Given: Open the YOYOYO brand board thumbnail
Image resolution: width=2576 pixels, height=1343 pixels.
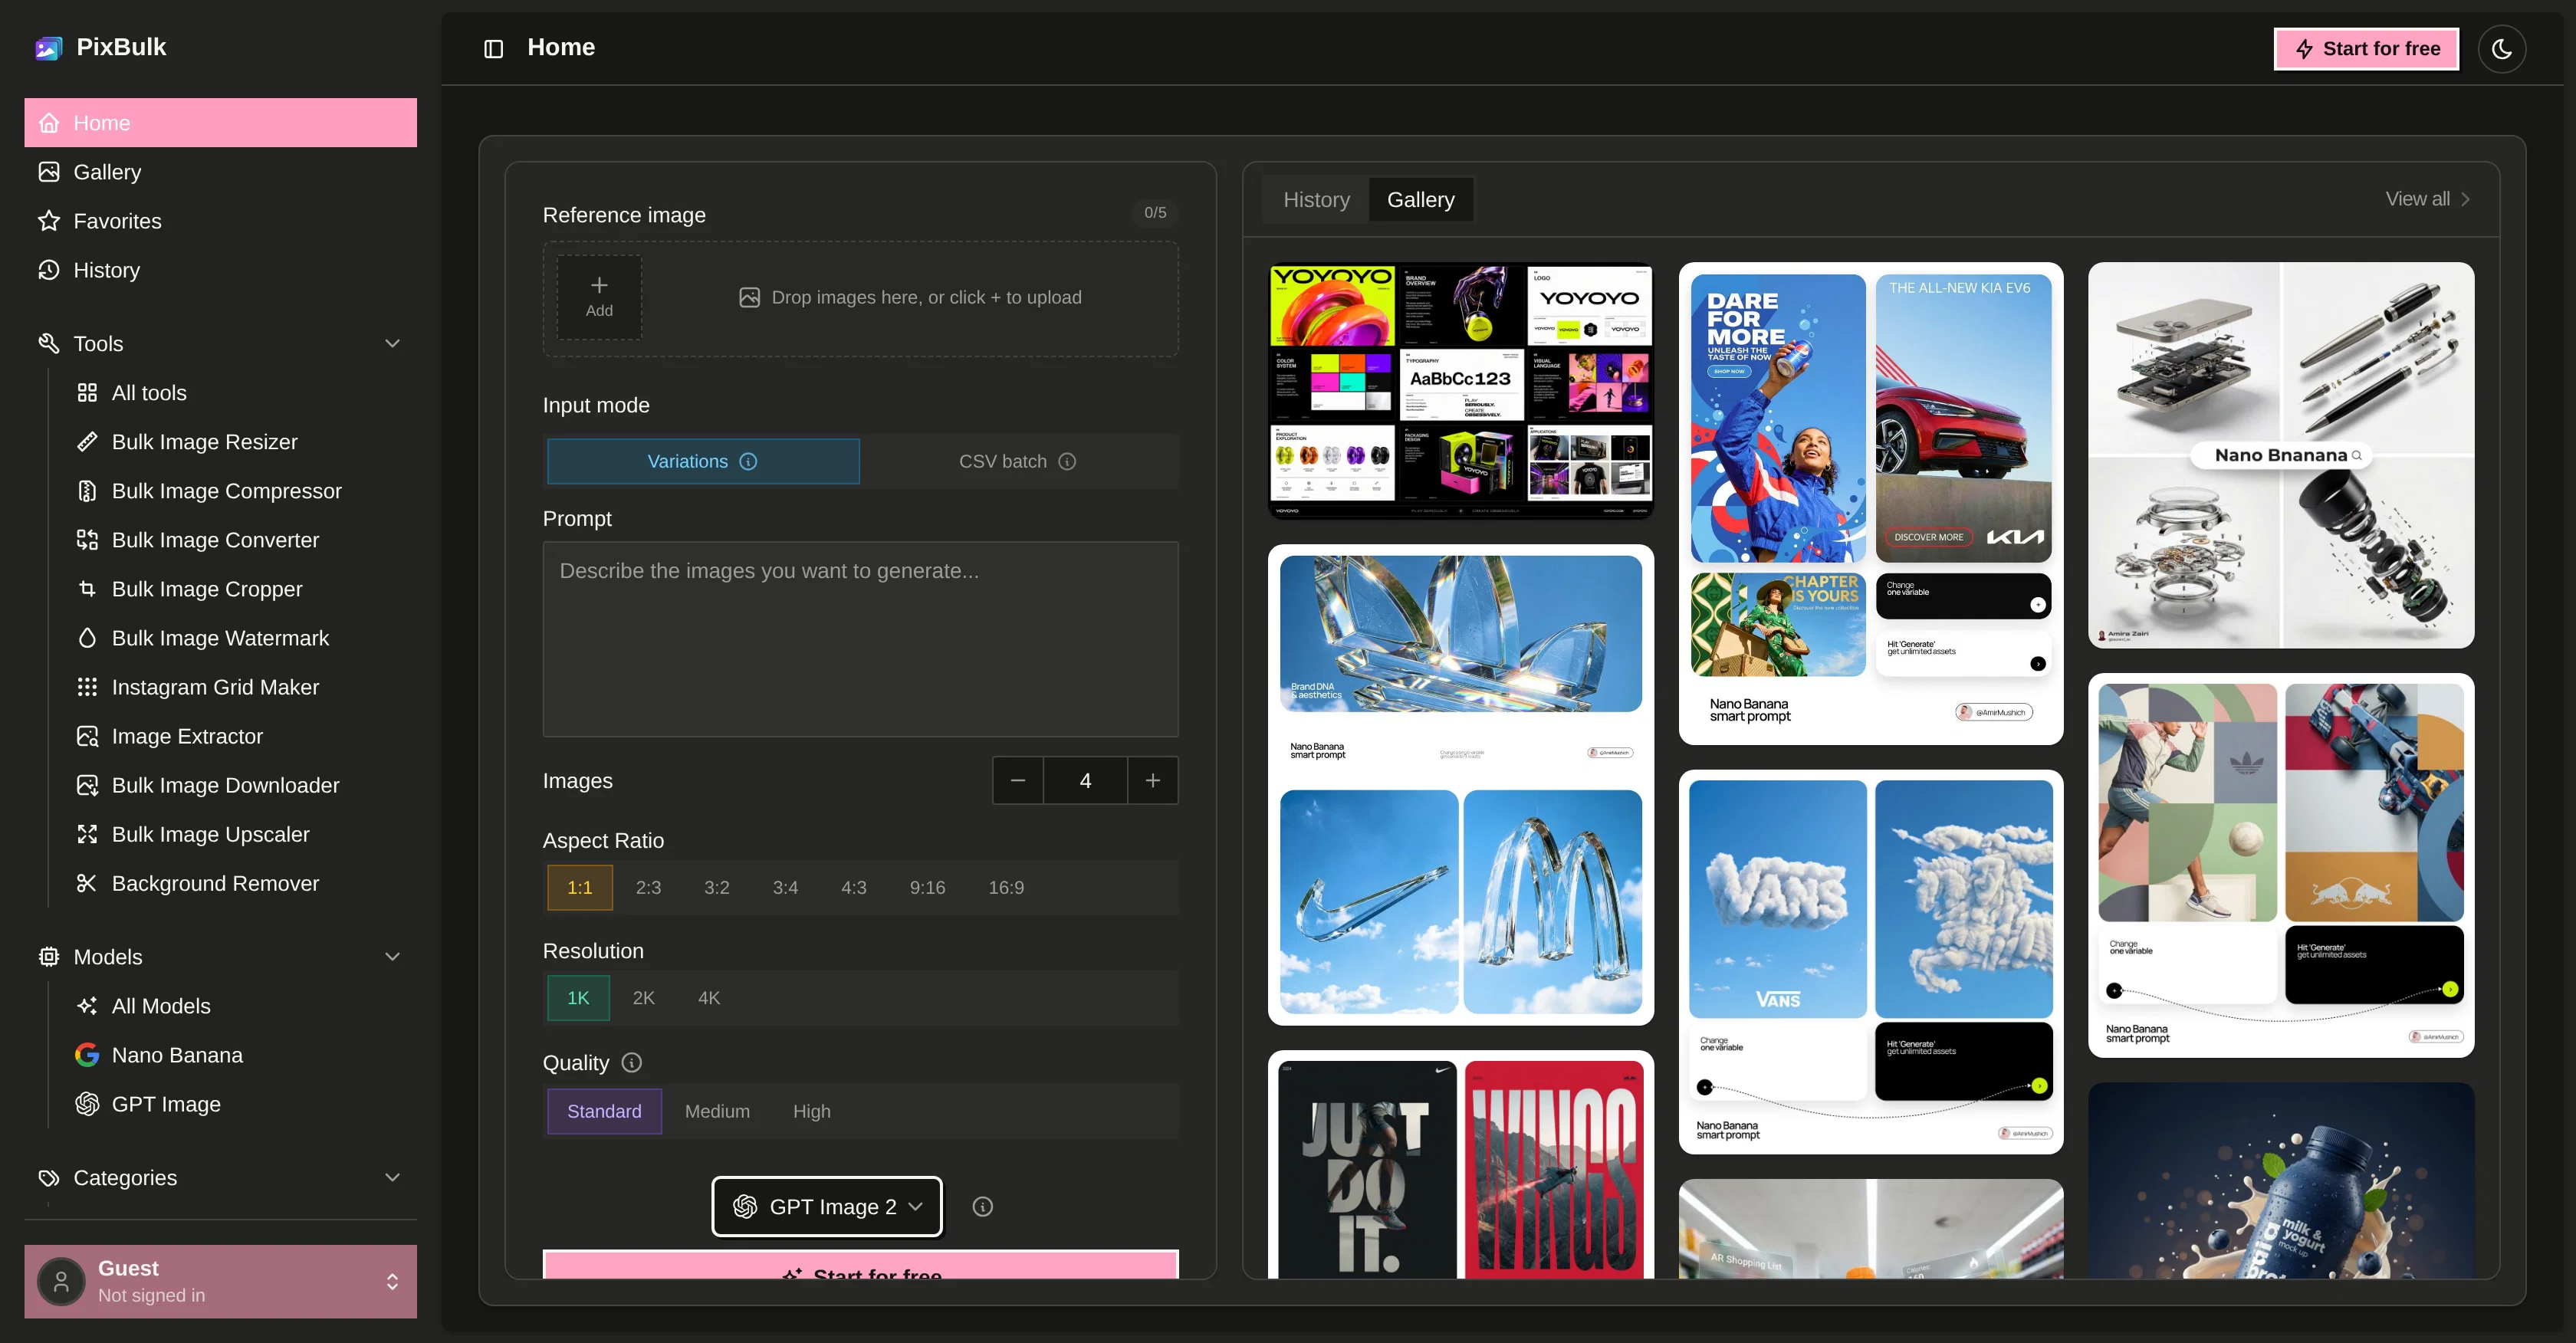Looking at the screenshot, I should [x=1460, y=391].
